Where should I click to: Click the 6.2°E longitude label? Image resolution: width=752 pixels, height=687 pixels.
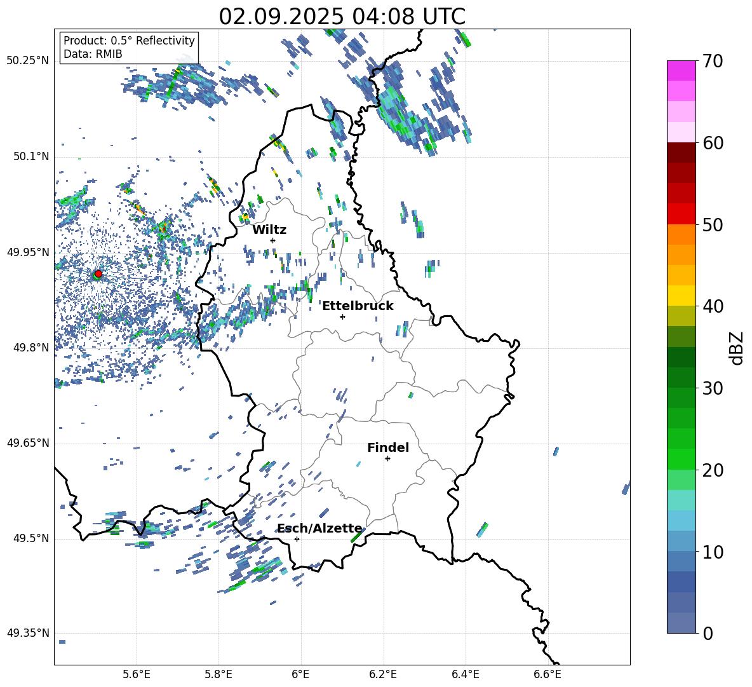click(x=383, y=674)
